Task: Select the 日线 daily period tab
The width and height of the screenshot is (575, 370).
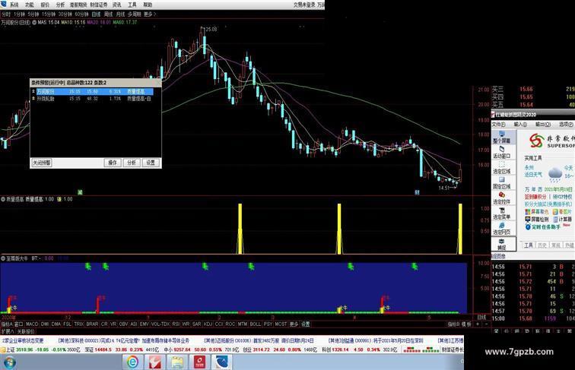Action: tap(96, 14)
